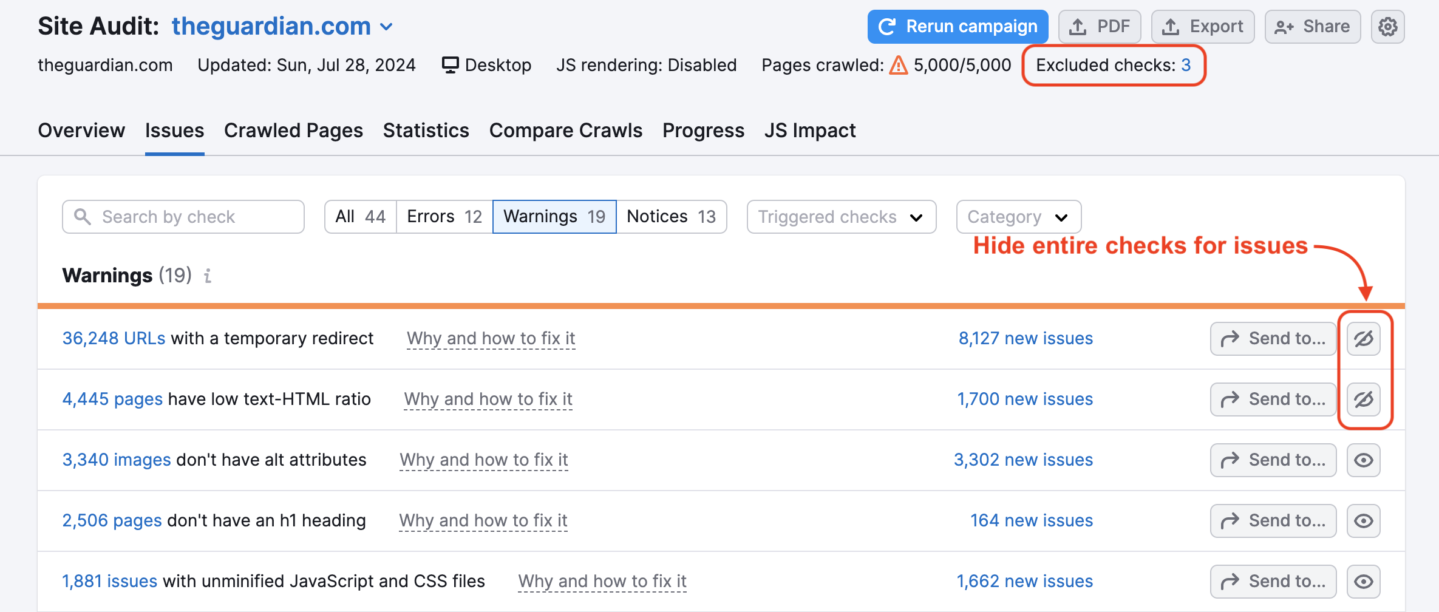This screenshot has height=612, width=1439.
Task: Open the Triggered checks dropdown
Action: pyautogui.click(x=841, y=216)
